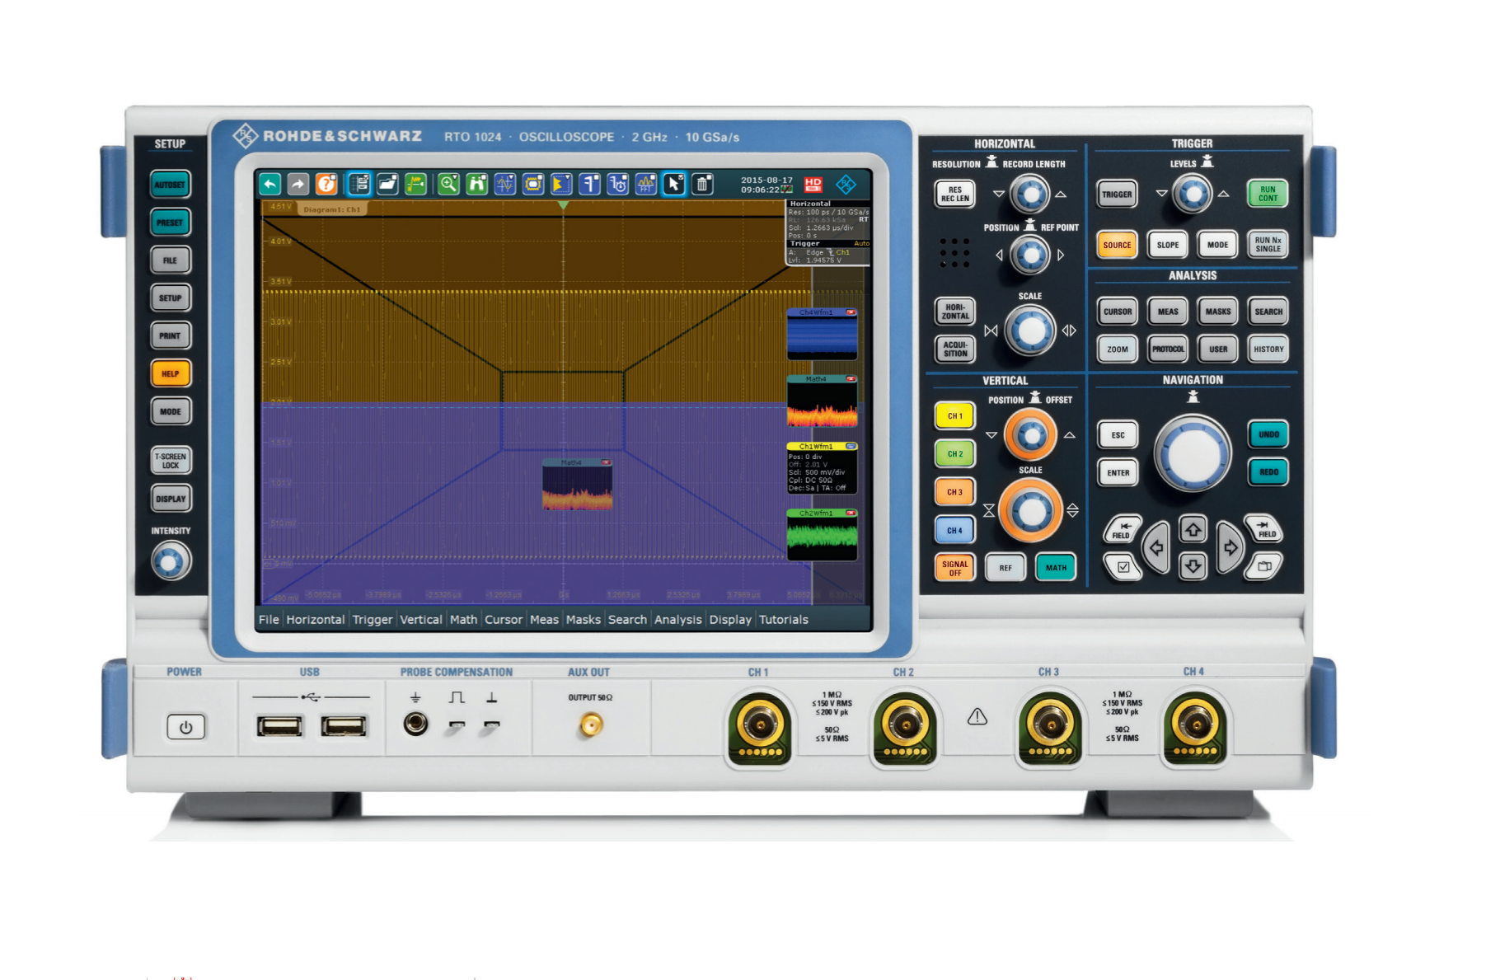Open help via orange question-mark toolbar icon

point(326,184)
